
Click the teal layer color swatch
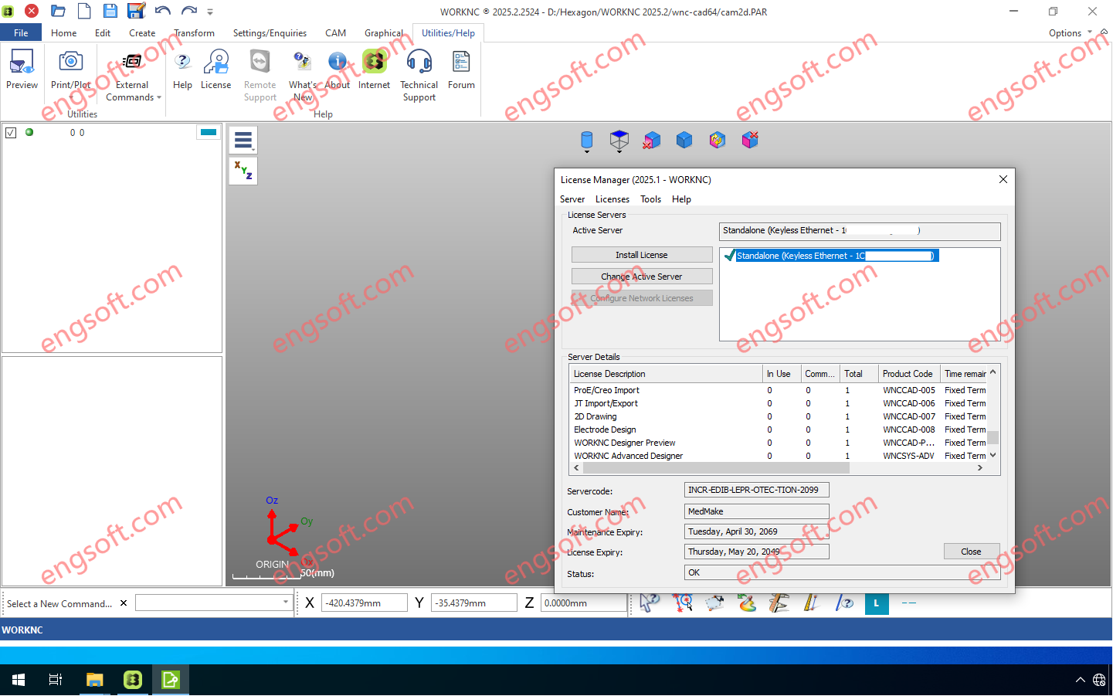pyautogui.click(x=209, y=132)
